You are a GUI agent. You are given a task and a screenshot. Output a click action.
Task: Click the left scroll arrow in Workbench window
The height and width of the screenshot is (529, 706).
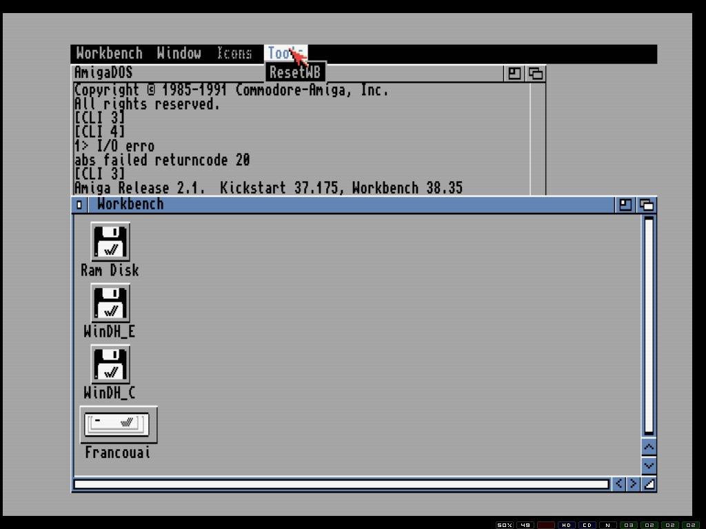coord(618,484)
